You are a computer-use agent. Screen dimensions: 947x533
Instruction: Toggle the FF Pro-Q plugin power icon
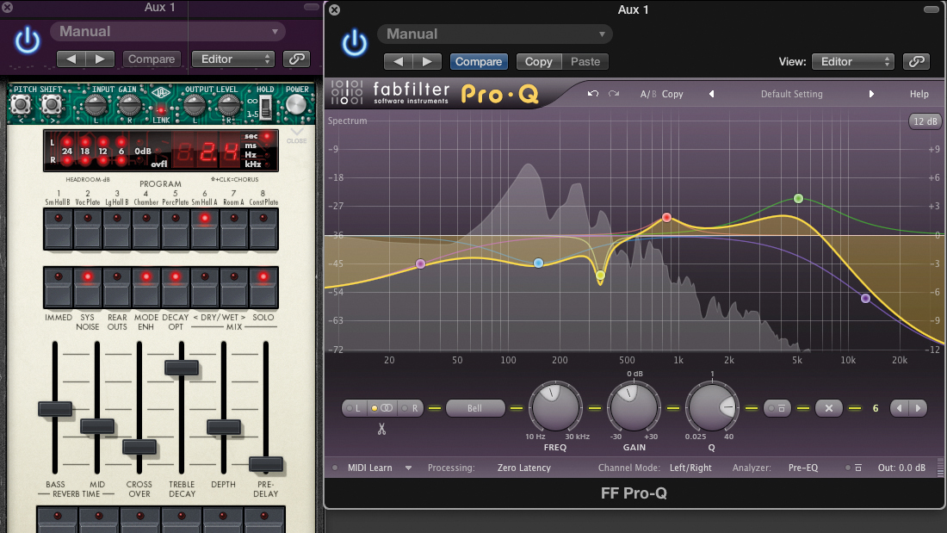354,43
